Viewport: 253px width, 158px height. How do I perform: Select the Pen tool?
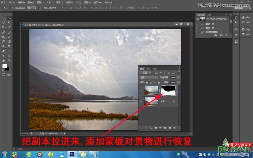[x=3, y=51]
